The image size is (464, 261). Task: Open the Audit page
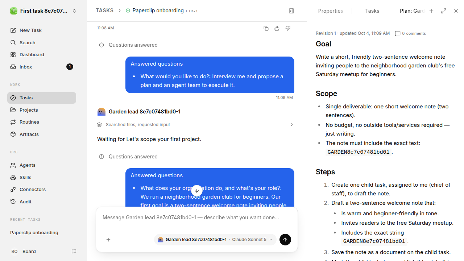pyautogui.click(x=42, y=202)
